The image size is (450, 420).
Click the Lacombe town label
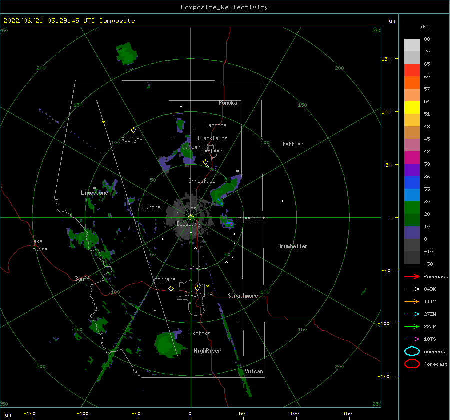click(x=216, y=125)
